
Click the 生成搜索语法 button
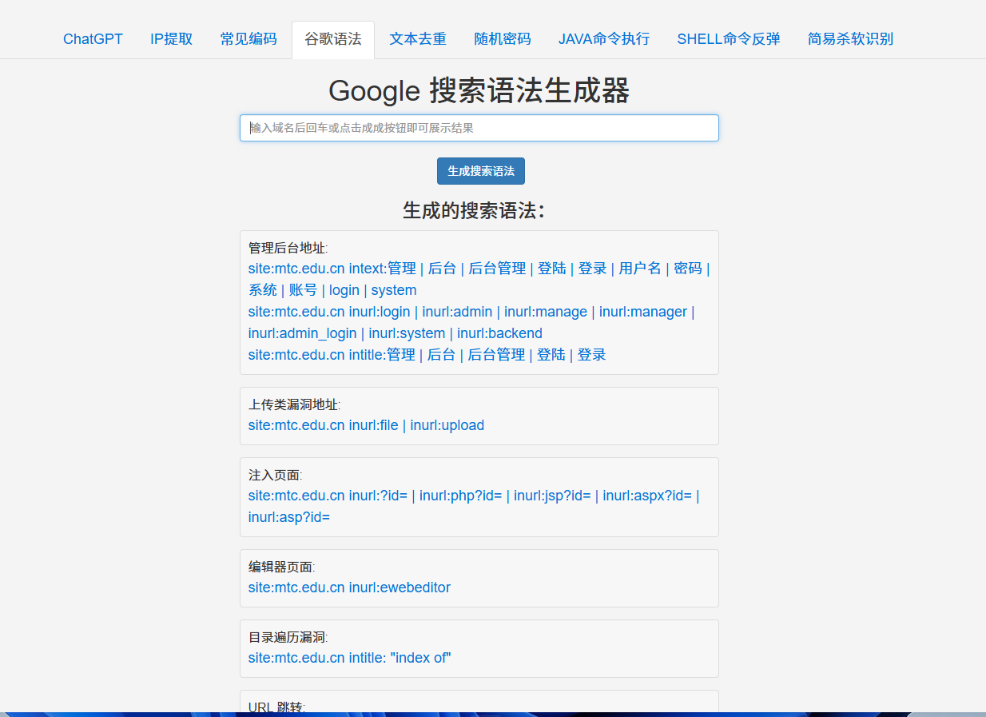[x=481, y=171]
